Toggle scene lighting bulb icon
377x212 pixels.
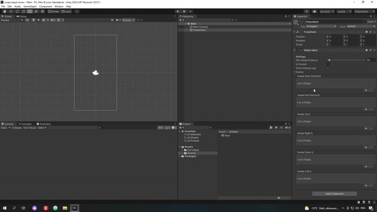click(x=34, y=20)
